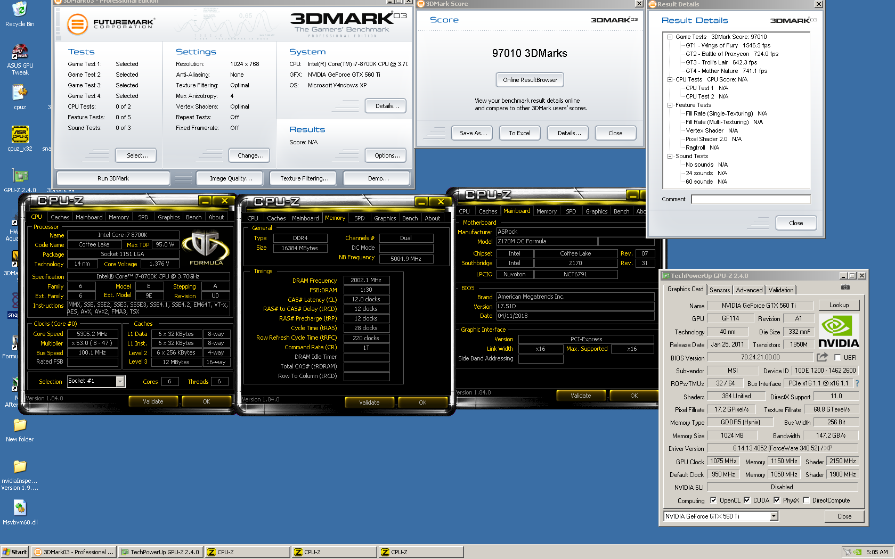This screenshot has width=895, height=559.
Task: Click GPU-Z screenshot camera icon
Action: pyautogui.click(x=845, y=287)
